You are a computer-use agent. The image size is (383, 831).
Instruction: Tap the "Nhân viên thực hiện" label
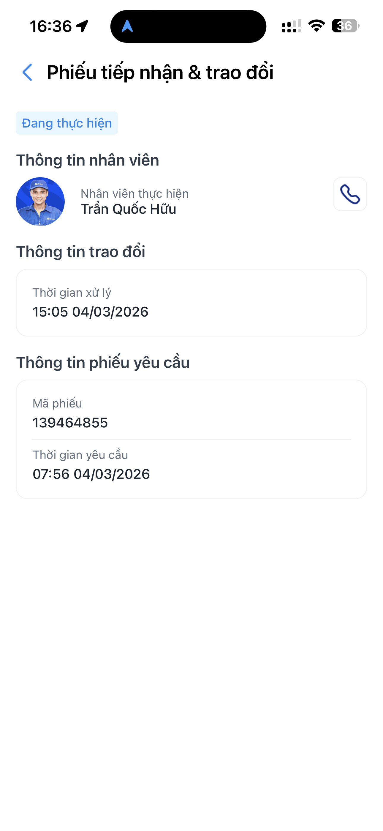point(134,193)
